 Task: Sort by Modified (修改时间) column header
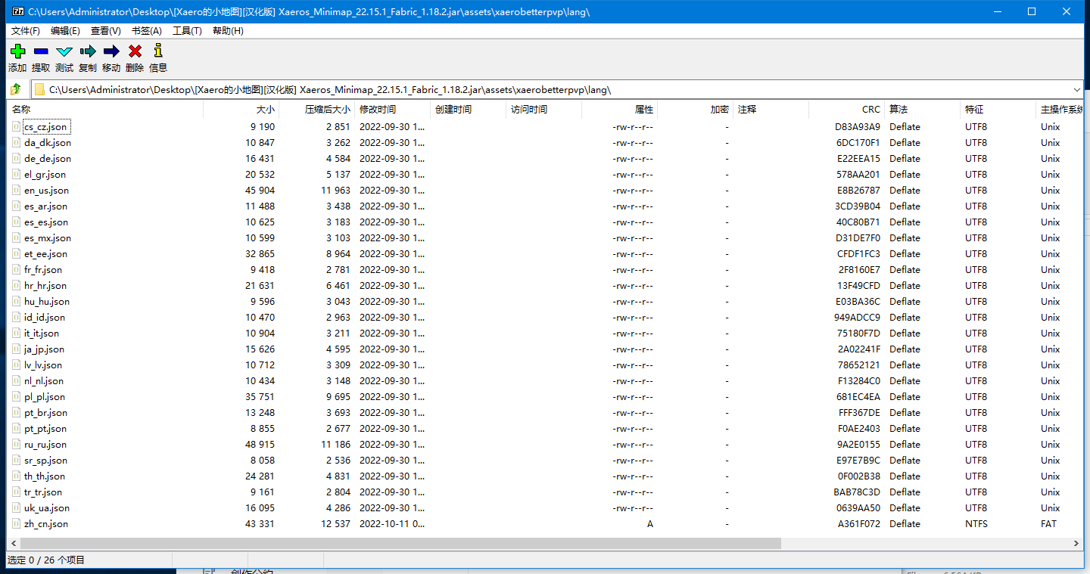(393, 110)
